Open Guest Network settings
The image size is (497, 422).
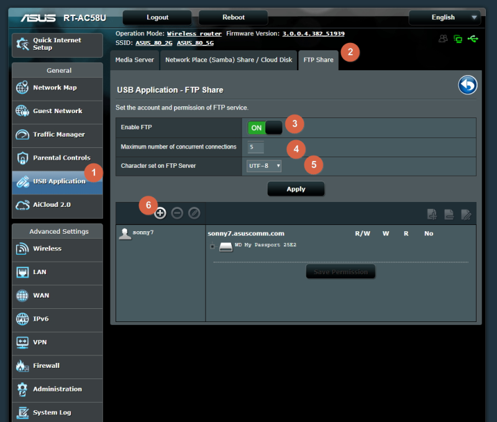[57, 111]
